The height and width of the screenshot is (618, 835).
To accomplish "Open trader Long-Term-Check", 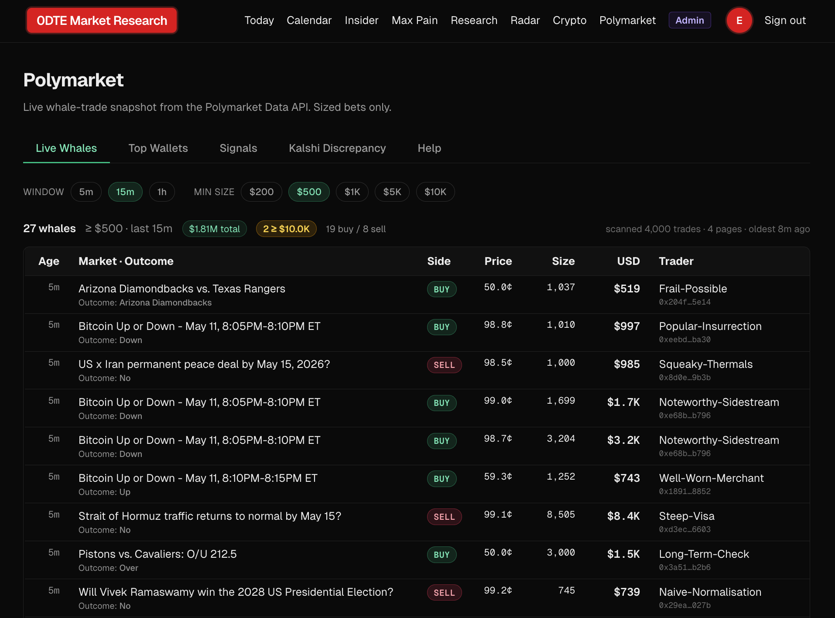I will tap(704, 554).
